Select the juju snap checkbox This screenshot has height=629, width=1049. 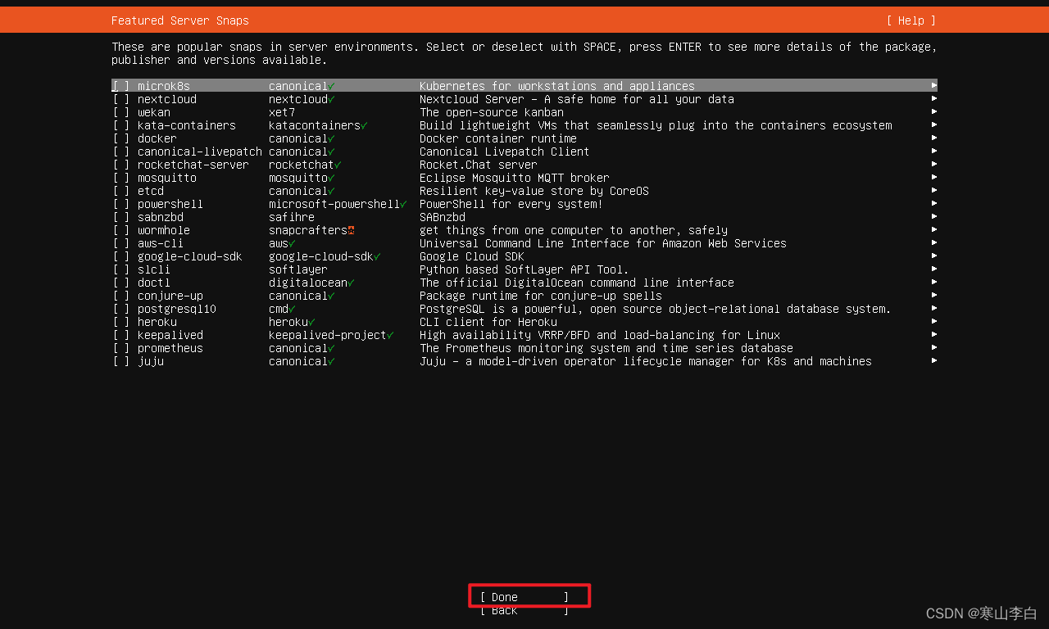click(x=121, y=361)
